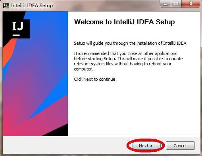Click the black corner at the banner's bottom
This screenshot has width=202, height=156.
pyautogui.click(x=58, y=131)
